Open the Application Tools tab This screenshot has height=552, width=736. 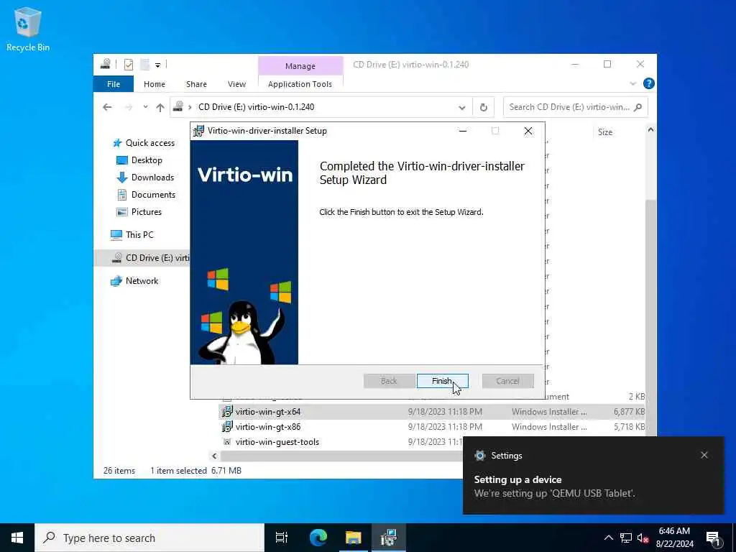[300, 84]
